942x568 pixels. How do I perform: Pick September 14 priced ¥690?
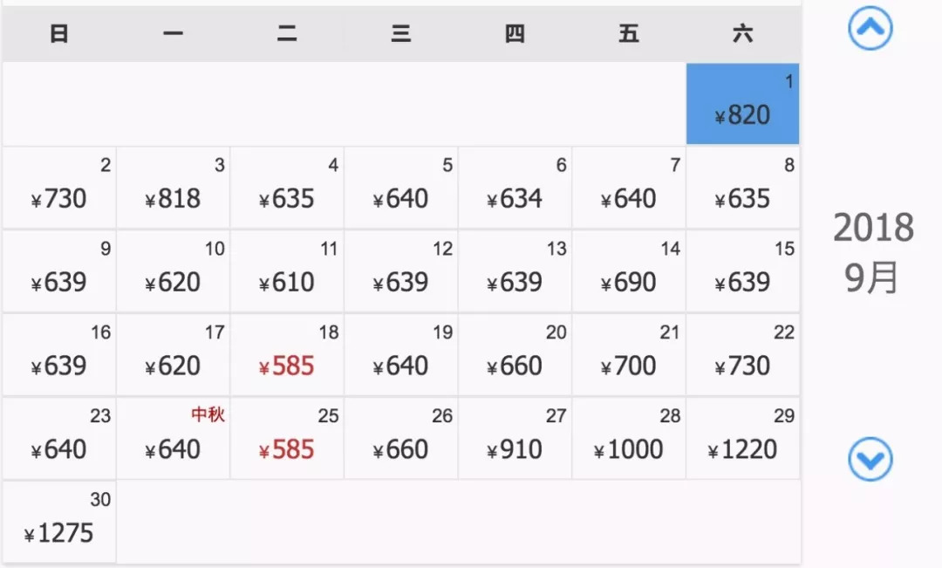coord(628,271)
